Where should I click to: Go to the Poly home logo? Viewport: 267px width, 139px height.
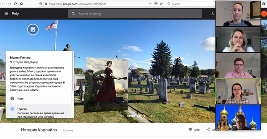15,14
